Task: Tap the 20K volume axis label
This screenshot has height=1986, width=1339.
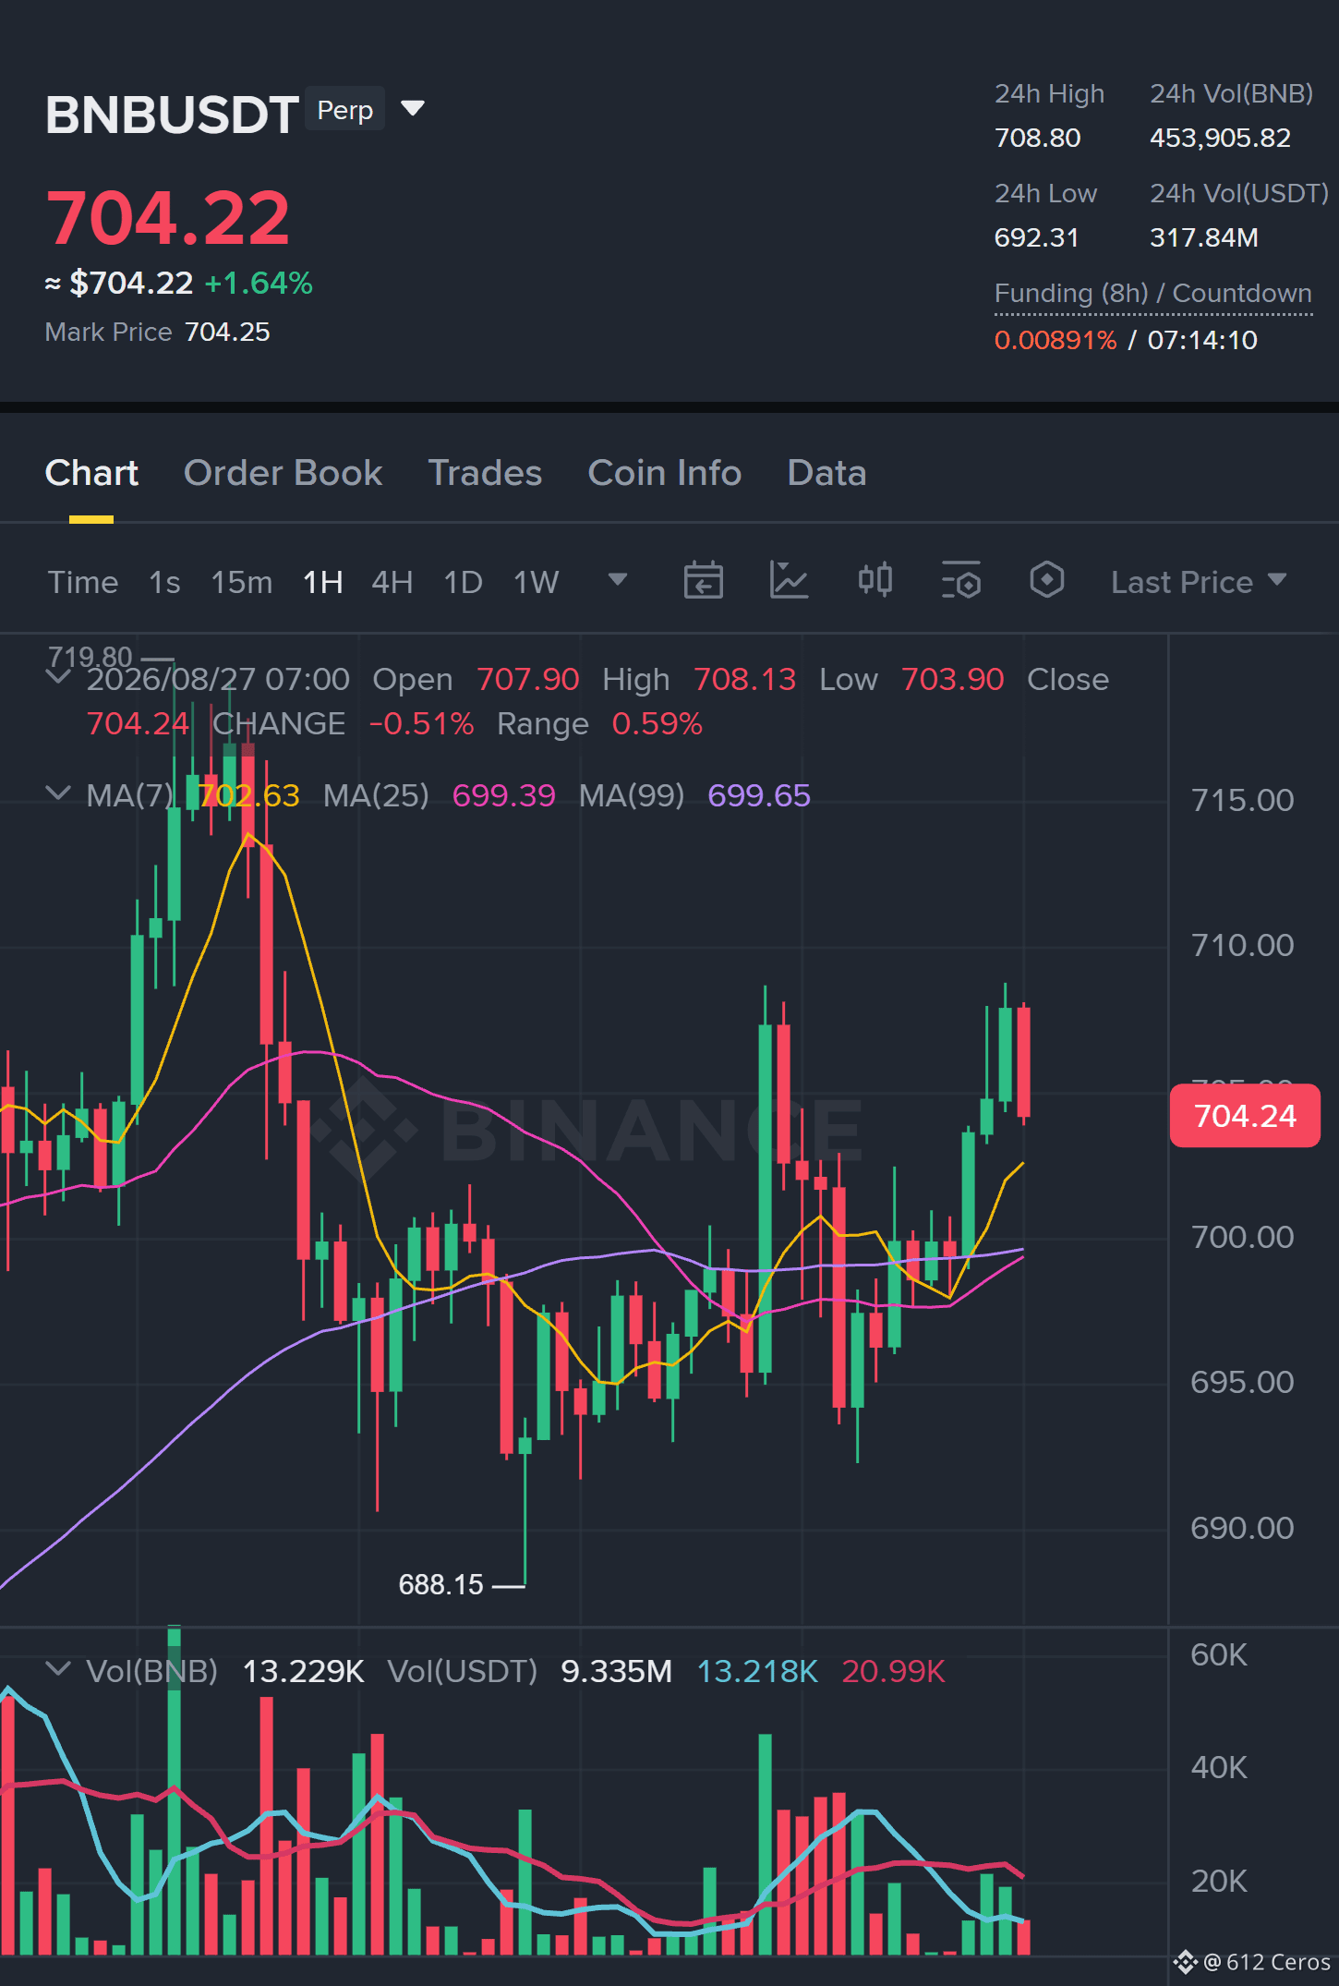Action: [x=1219, y=1881]
